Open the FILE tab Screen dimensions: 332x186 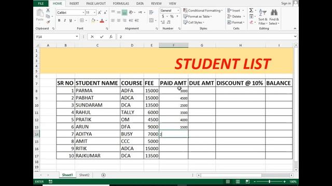(x=41, y=4)
